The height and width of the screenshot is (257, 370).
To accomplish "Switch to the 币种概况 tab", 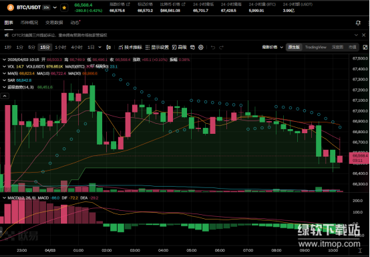I will coord(29,23).
